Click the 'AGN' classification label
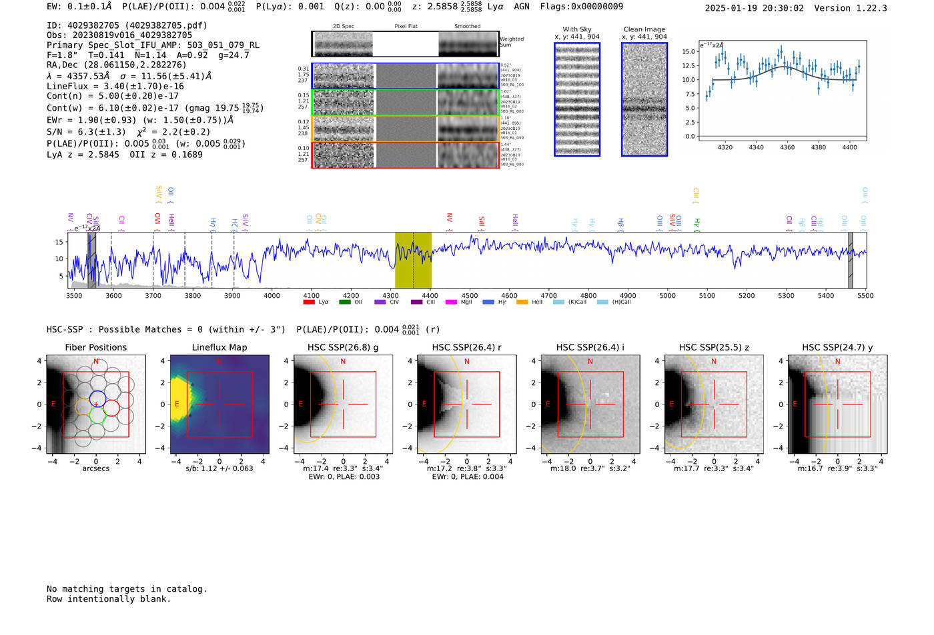The height and width of the screenshot is (635, 934). click(x=522, y=7)
